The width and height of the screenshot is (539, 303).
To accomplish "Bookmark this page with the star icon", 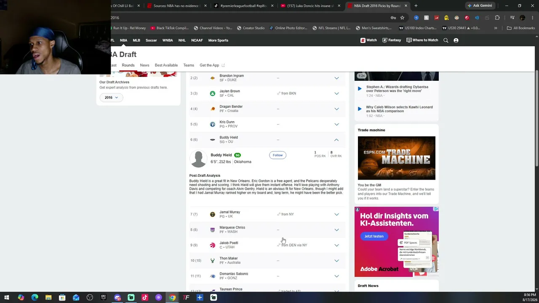I will pyautogui.click(x=402, y=18).
